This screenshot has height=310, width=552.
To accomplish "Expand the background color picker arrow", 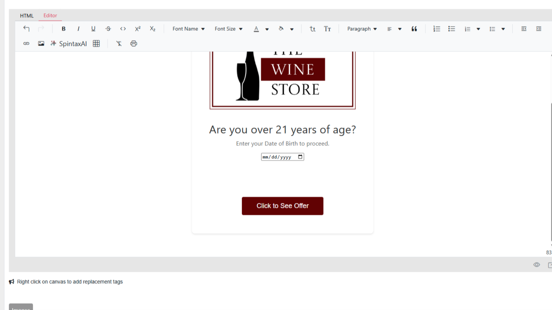I will pos(292,29).
